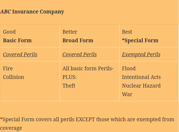Select the bold *Special Form table header
Image resolution: width=179 pixels, height=132 pixels.
click(140, 40)
